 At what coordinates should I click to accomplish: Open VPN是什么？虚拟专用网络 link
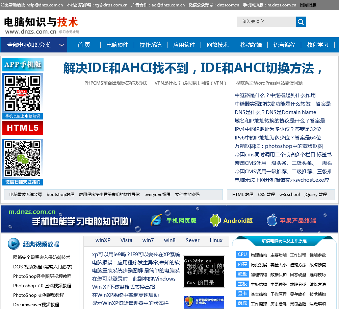coord(190,83)
